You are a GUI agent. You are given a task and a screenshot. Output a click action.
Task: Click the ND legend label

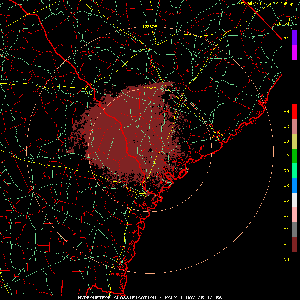(x=286, y=260)
